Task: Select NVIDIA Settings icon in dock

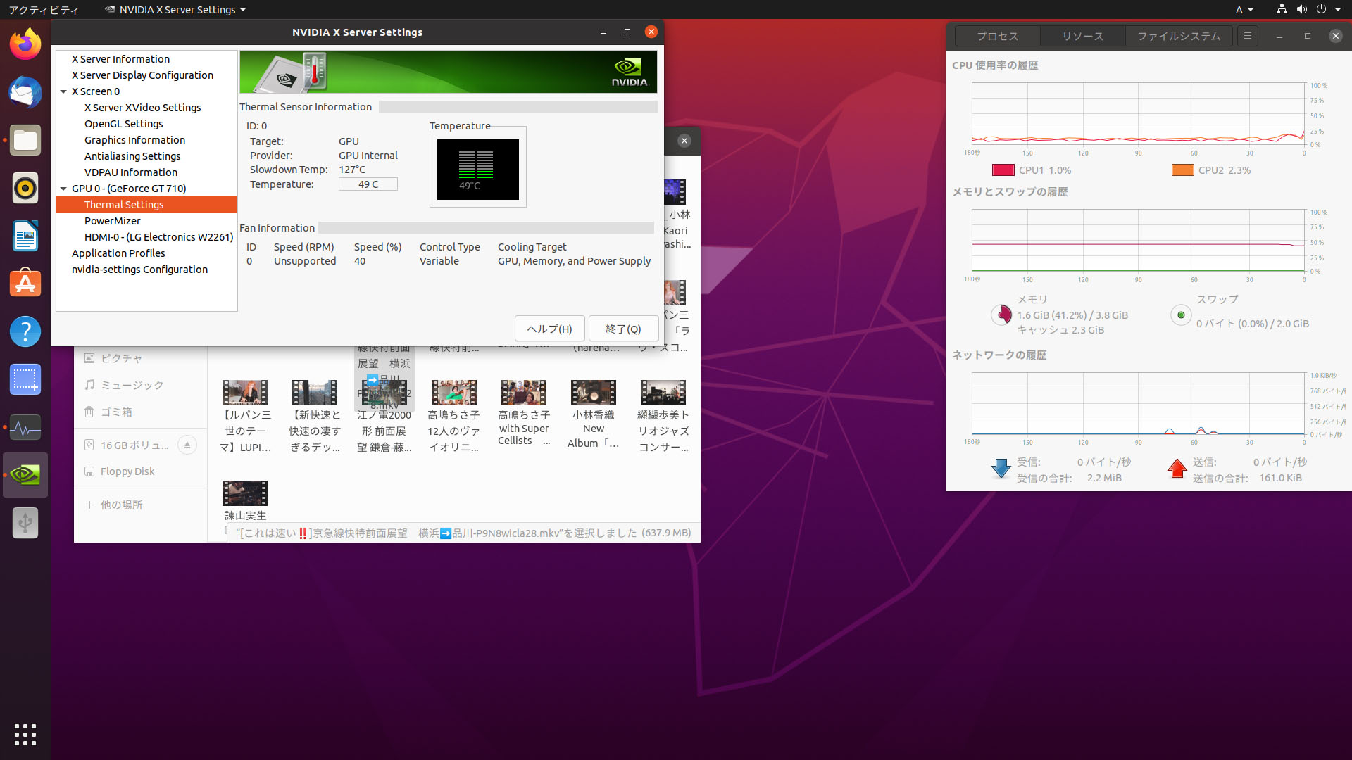Action: pyautogui.click(x=25, y=475)
